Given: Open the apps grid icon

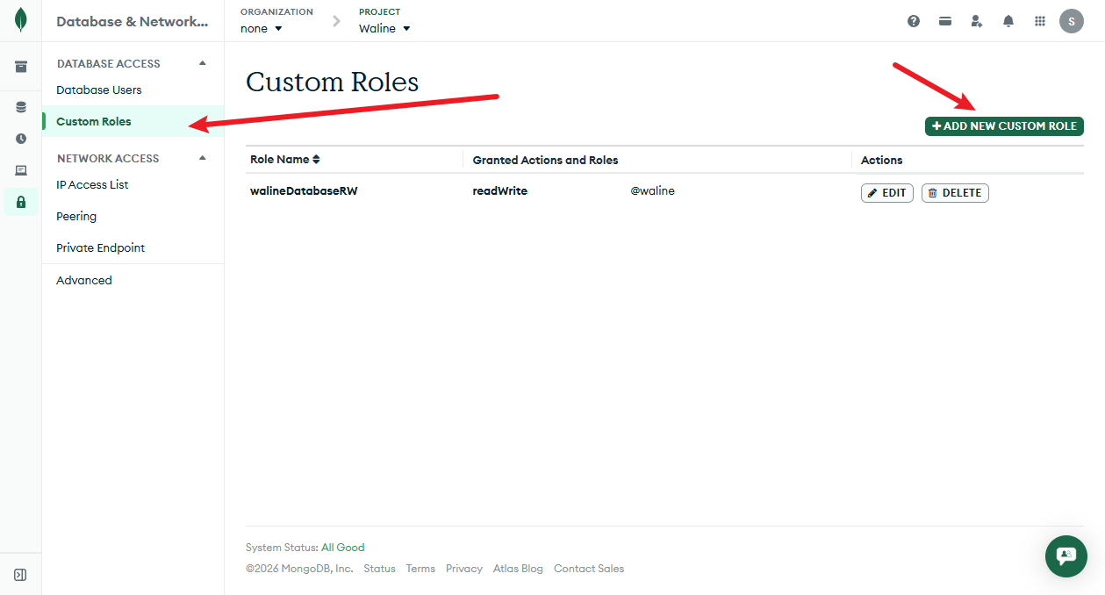Looking at the screenshot, I should click(x=1039, y=20).
